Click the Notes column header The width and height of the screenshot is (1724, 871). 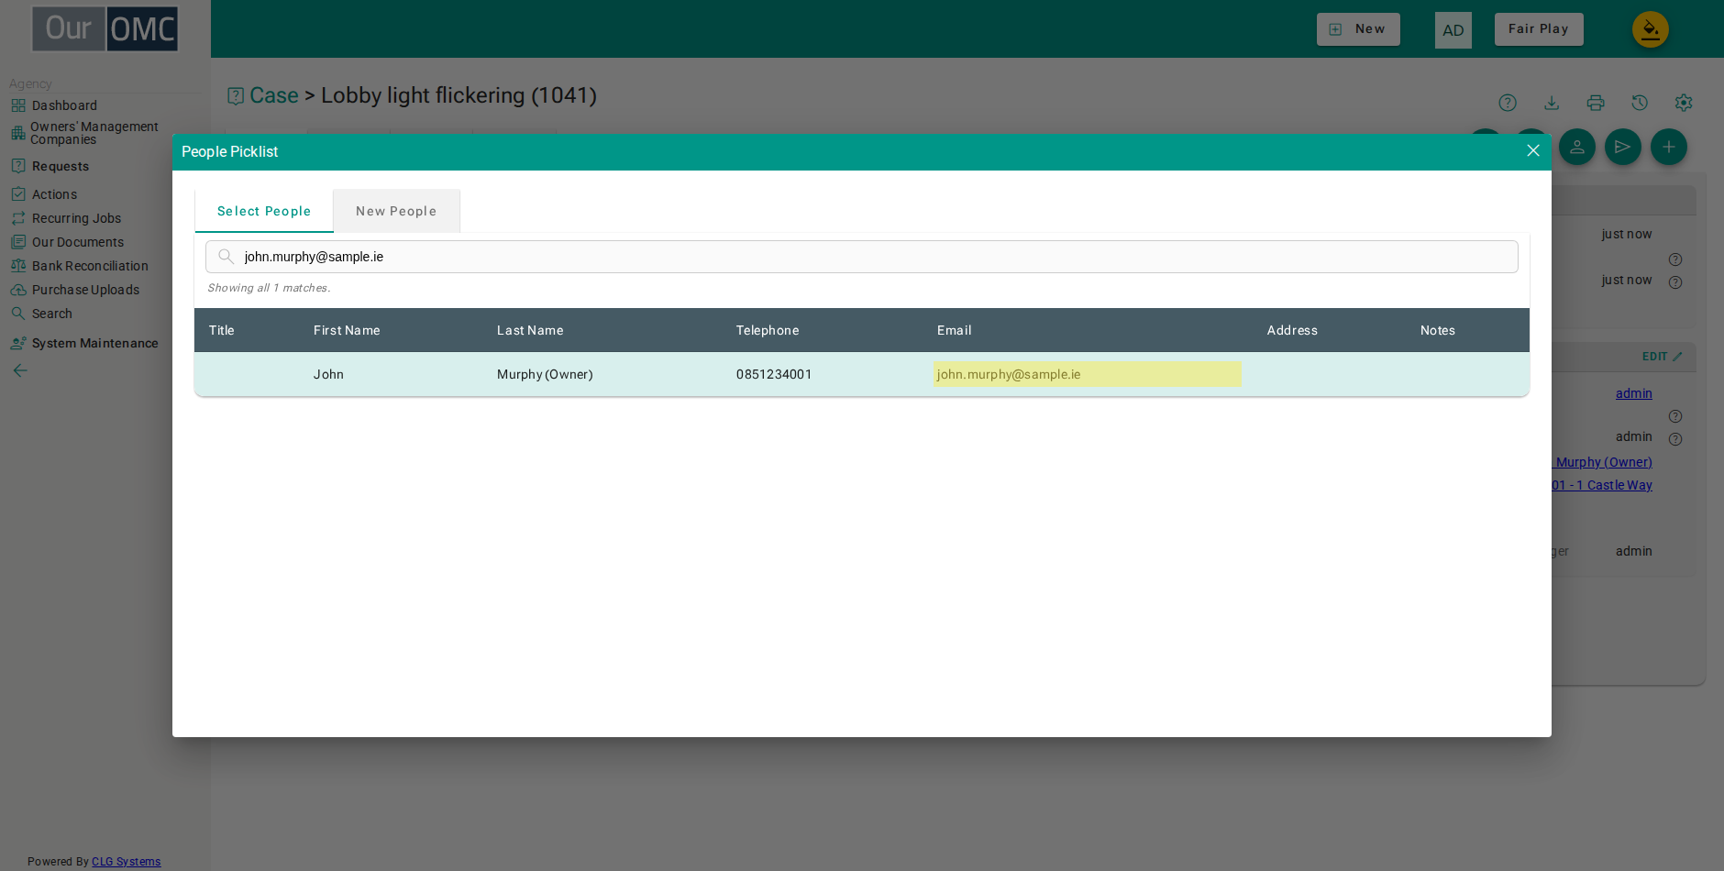[x=1438, y=330]
